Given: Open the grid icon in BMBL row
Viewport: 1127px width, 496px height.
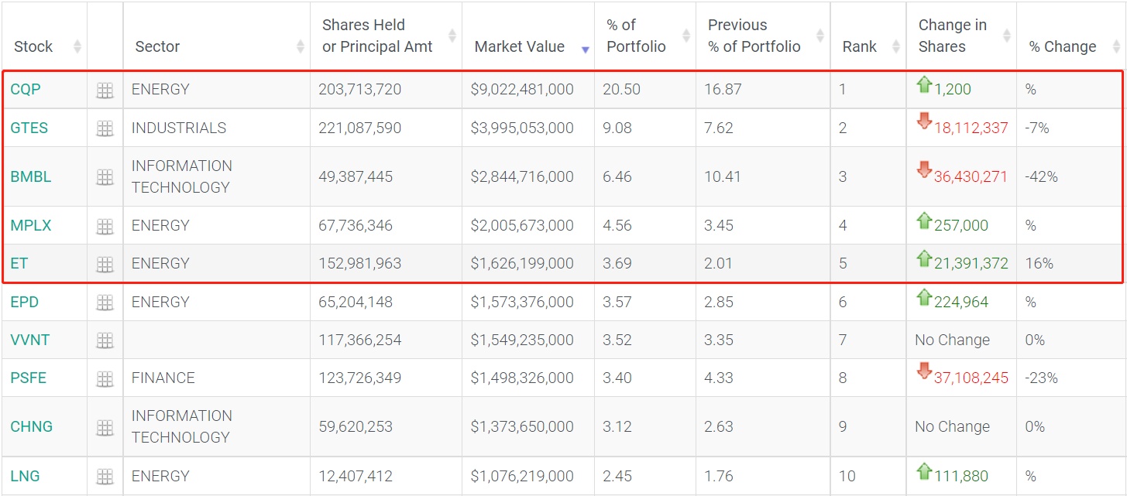Looking at the screenshot, I should [105, 178].
